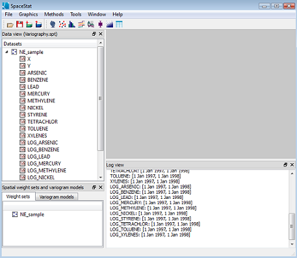This screenshot has height=258, width=297.
Task: Open a project with the folder icon
Action: coord(10,25)
